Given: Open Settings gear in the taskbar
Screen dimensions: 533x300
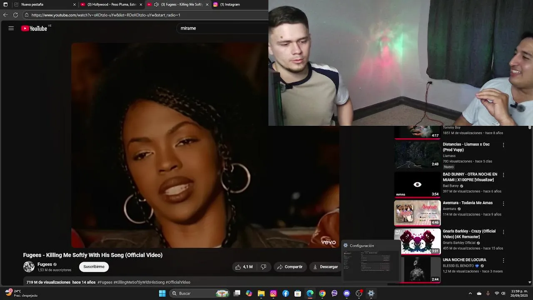Looking at the screenshot, I should click(x=371, y=293).
